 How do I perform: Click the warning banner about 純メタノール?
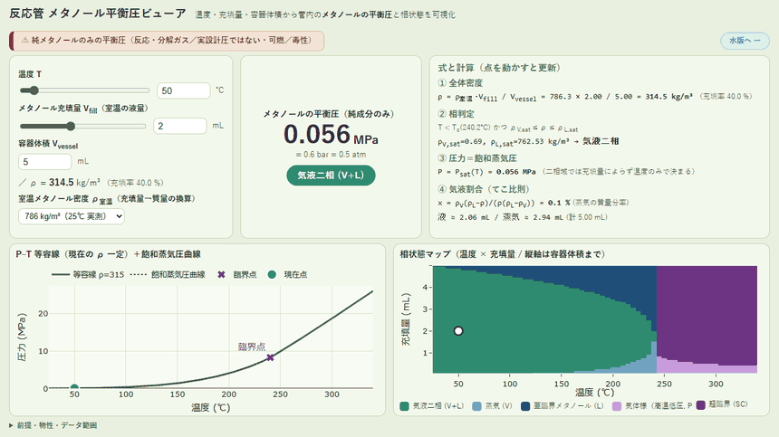167,41
